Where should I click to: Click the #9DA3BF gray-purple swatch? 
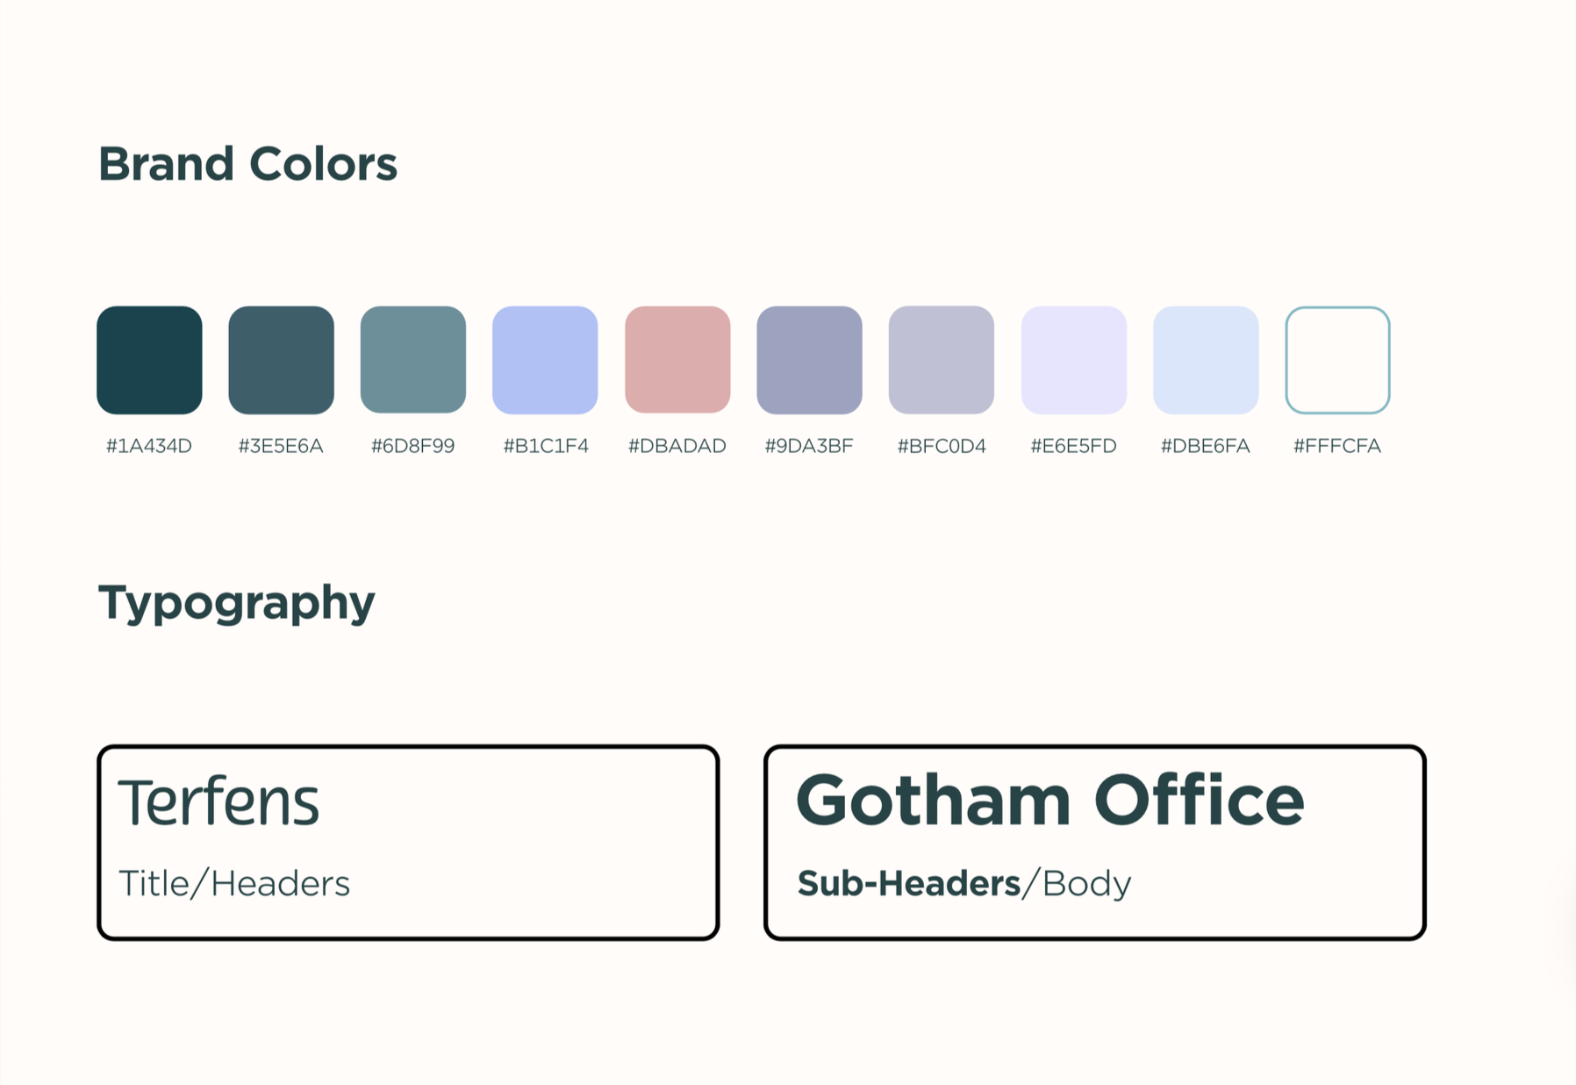pos(809,360)
